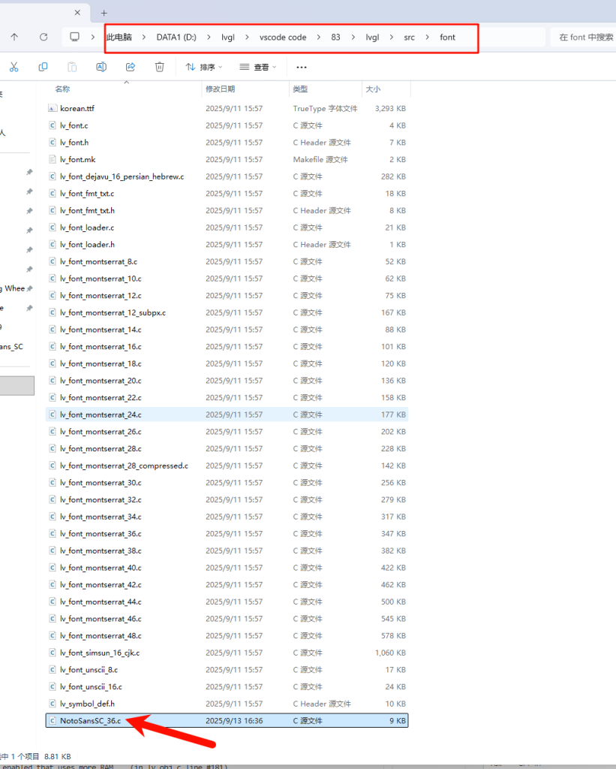Screen dimensions: 616x769
Task: Click the '在 font 中搜索' search box
Action: (x=585, y=37)
